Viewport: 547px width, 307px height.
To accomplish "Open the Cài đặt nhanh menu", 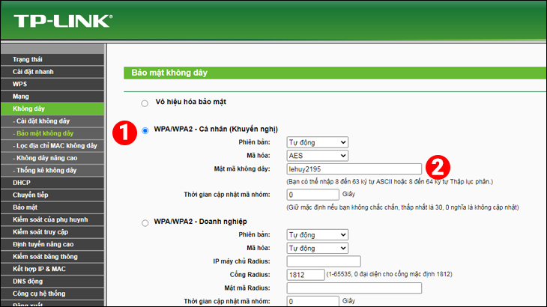I will tap(52, 72).
